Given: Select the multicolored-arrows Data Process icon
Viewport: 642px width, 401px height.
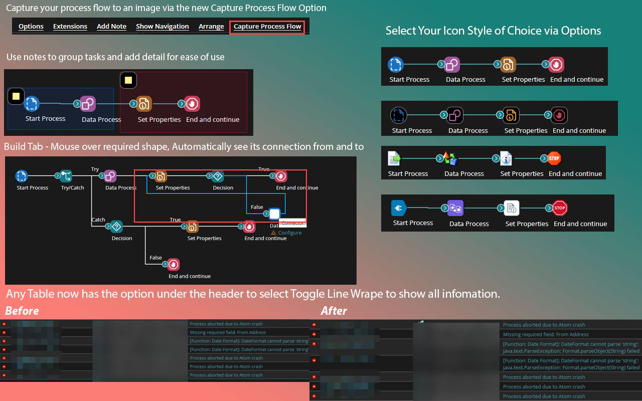Looking at the screenshot, I should pyautogui.click(x=450, y=159).
